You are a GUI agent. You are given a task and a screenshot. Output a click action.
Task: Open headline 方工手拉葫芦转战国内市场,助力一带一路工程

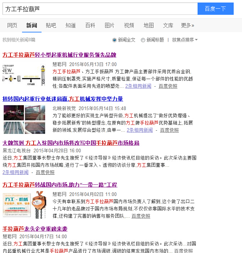[60, 185]
